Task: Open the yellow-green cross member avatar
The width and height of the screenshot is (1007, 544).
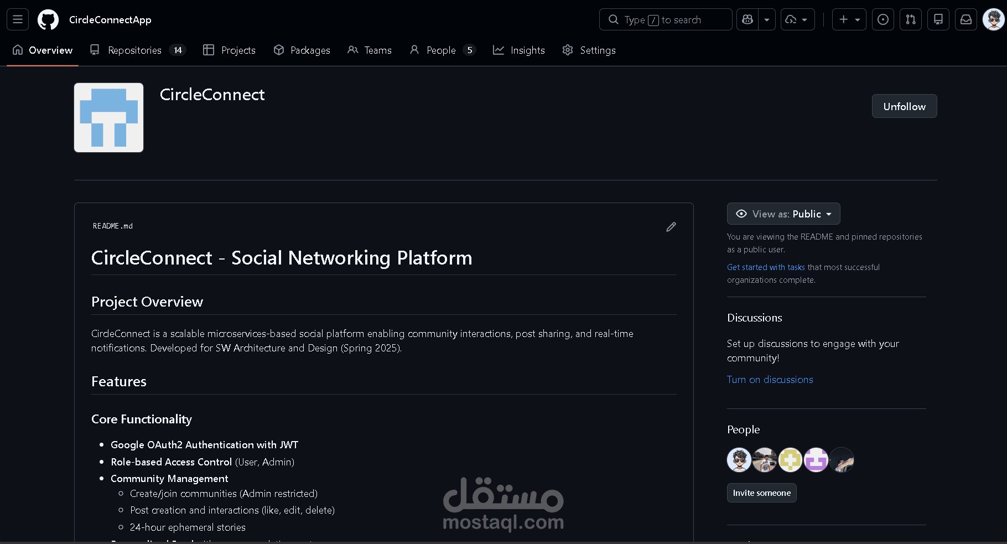Action: point(790,460)
